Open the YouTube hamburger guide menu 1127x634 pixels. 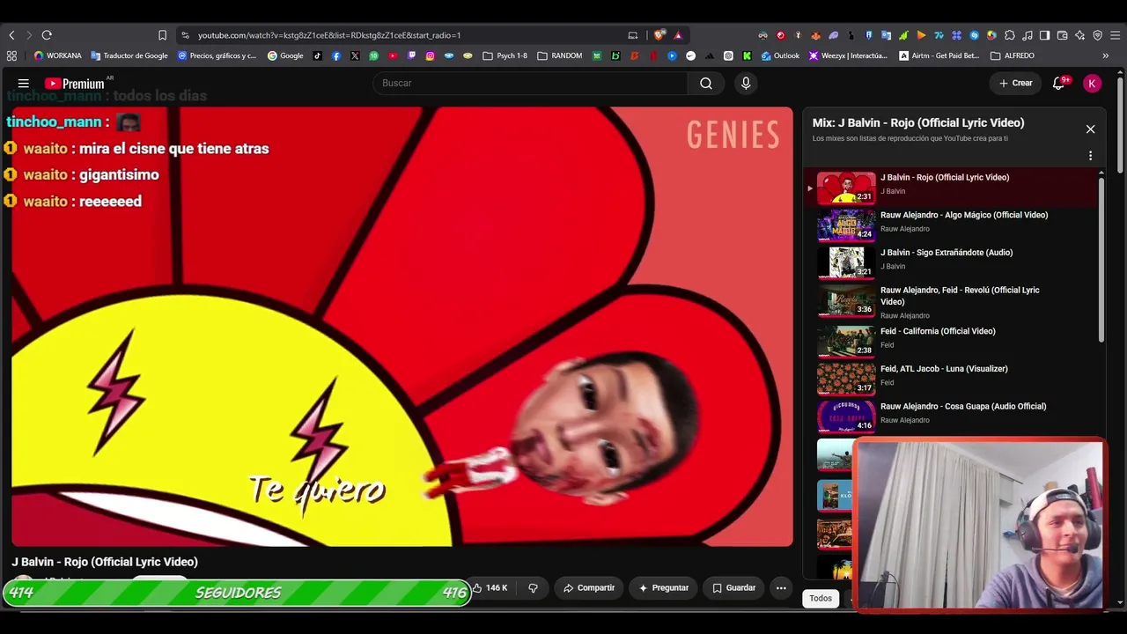coord(24,84)
